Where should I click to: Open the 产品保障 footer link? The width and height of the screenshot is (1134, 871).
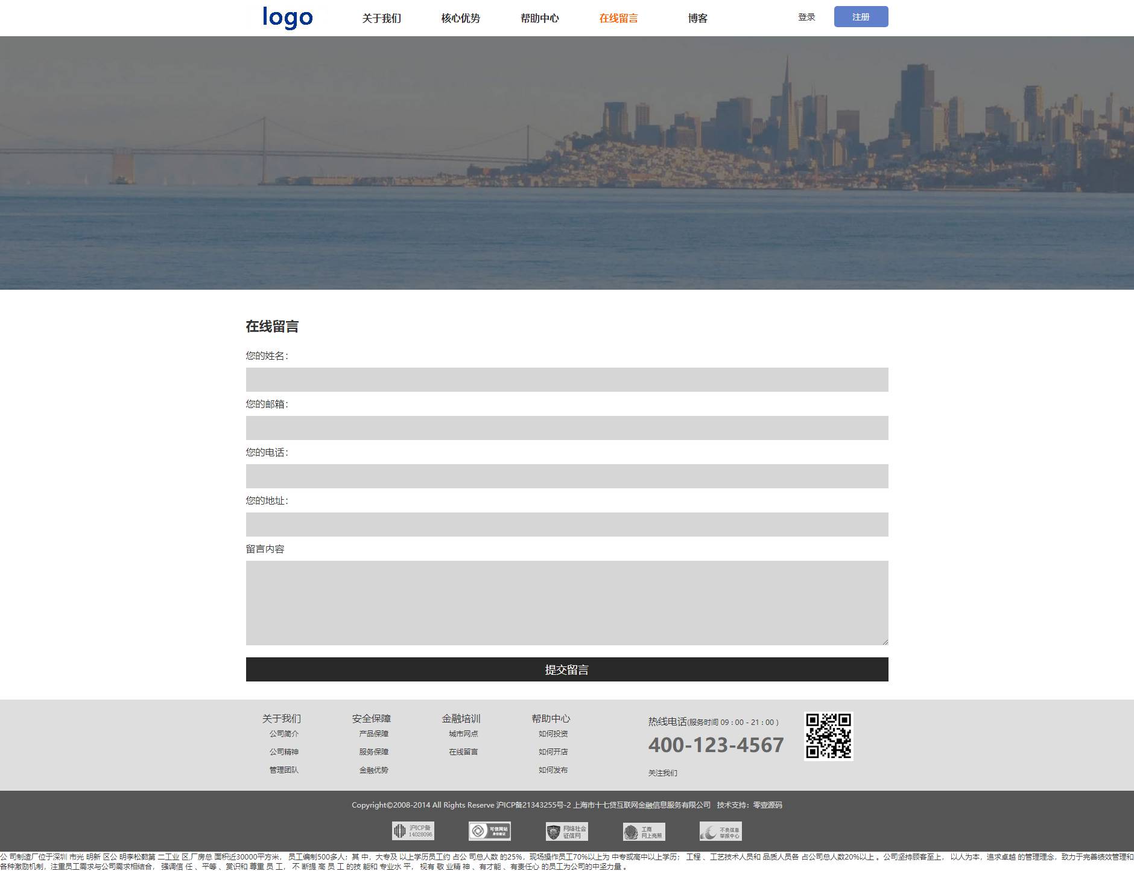[374, 734]
